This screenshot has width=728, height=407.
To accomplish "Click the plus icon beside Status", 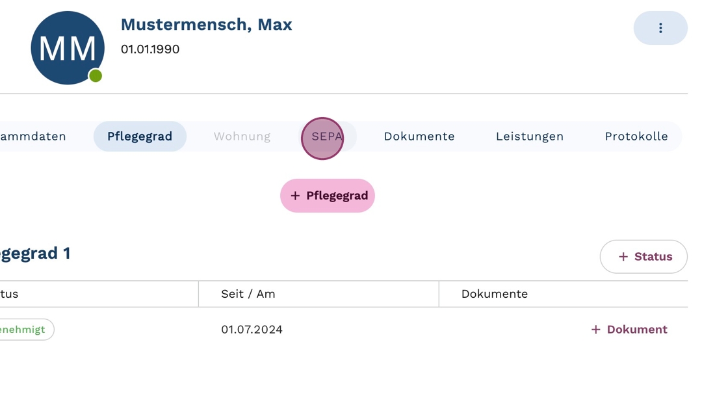I will pos(623,257).
